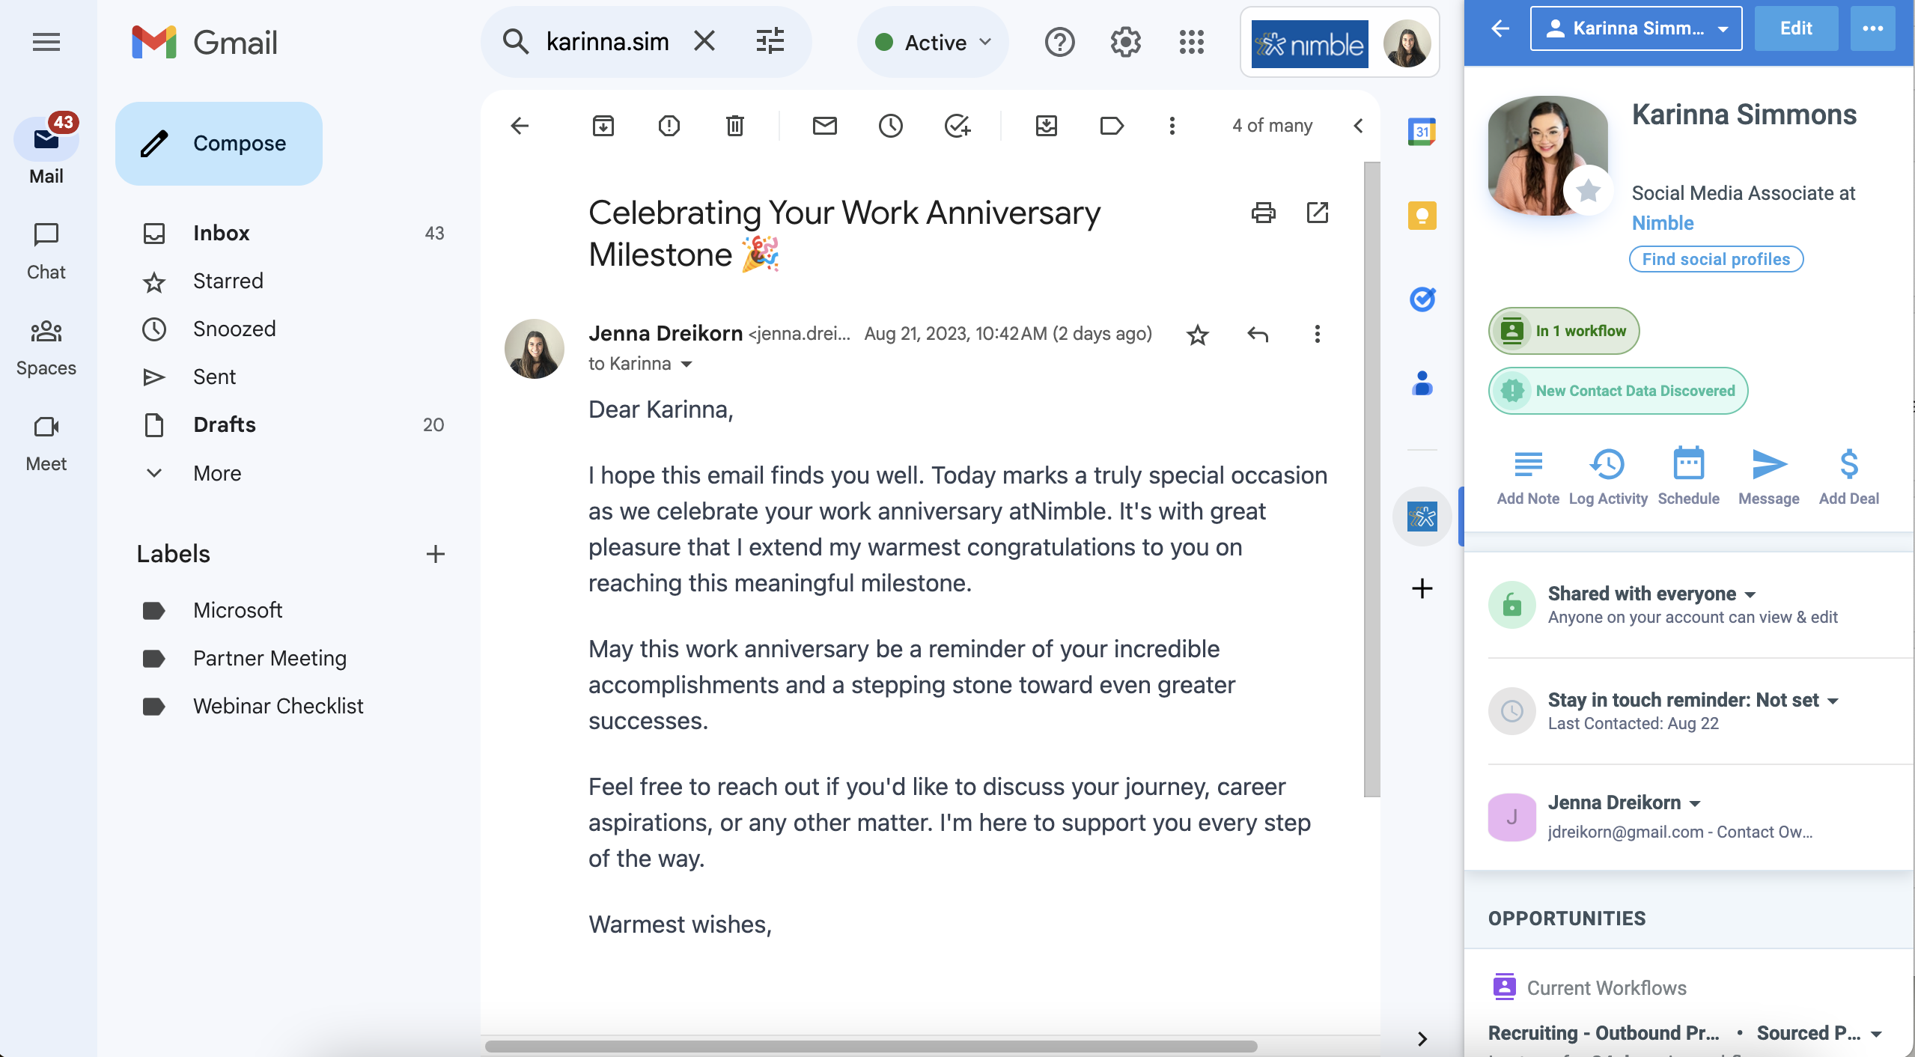1915x1057 pixels.
Task: Open the Log Activity icon
Action: [x=1607, y=465]
